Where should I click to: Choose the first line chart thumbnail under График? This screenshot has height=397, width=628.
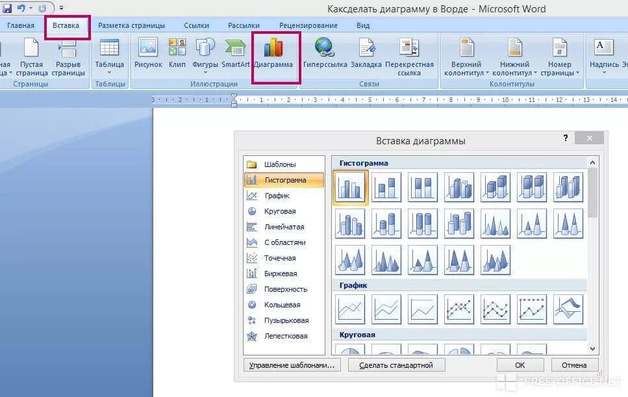coord(350,309)
